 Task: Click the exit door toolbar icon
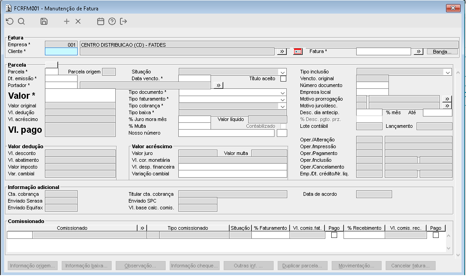coord(123,21)
